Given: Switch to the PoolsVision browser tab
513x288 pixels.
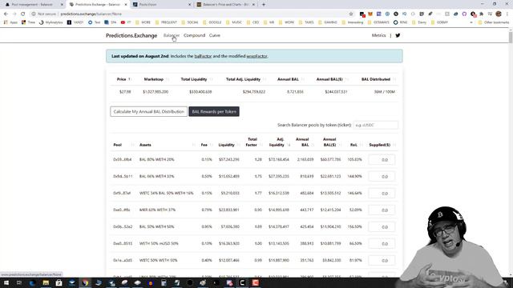Looking at the screenshot, I should [x=161, y=5].
